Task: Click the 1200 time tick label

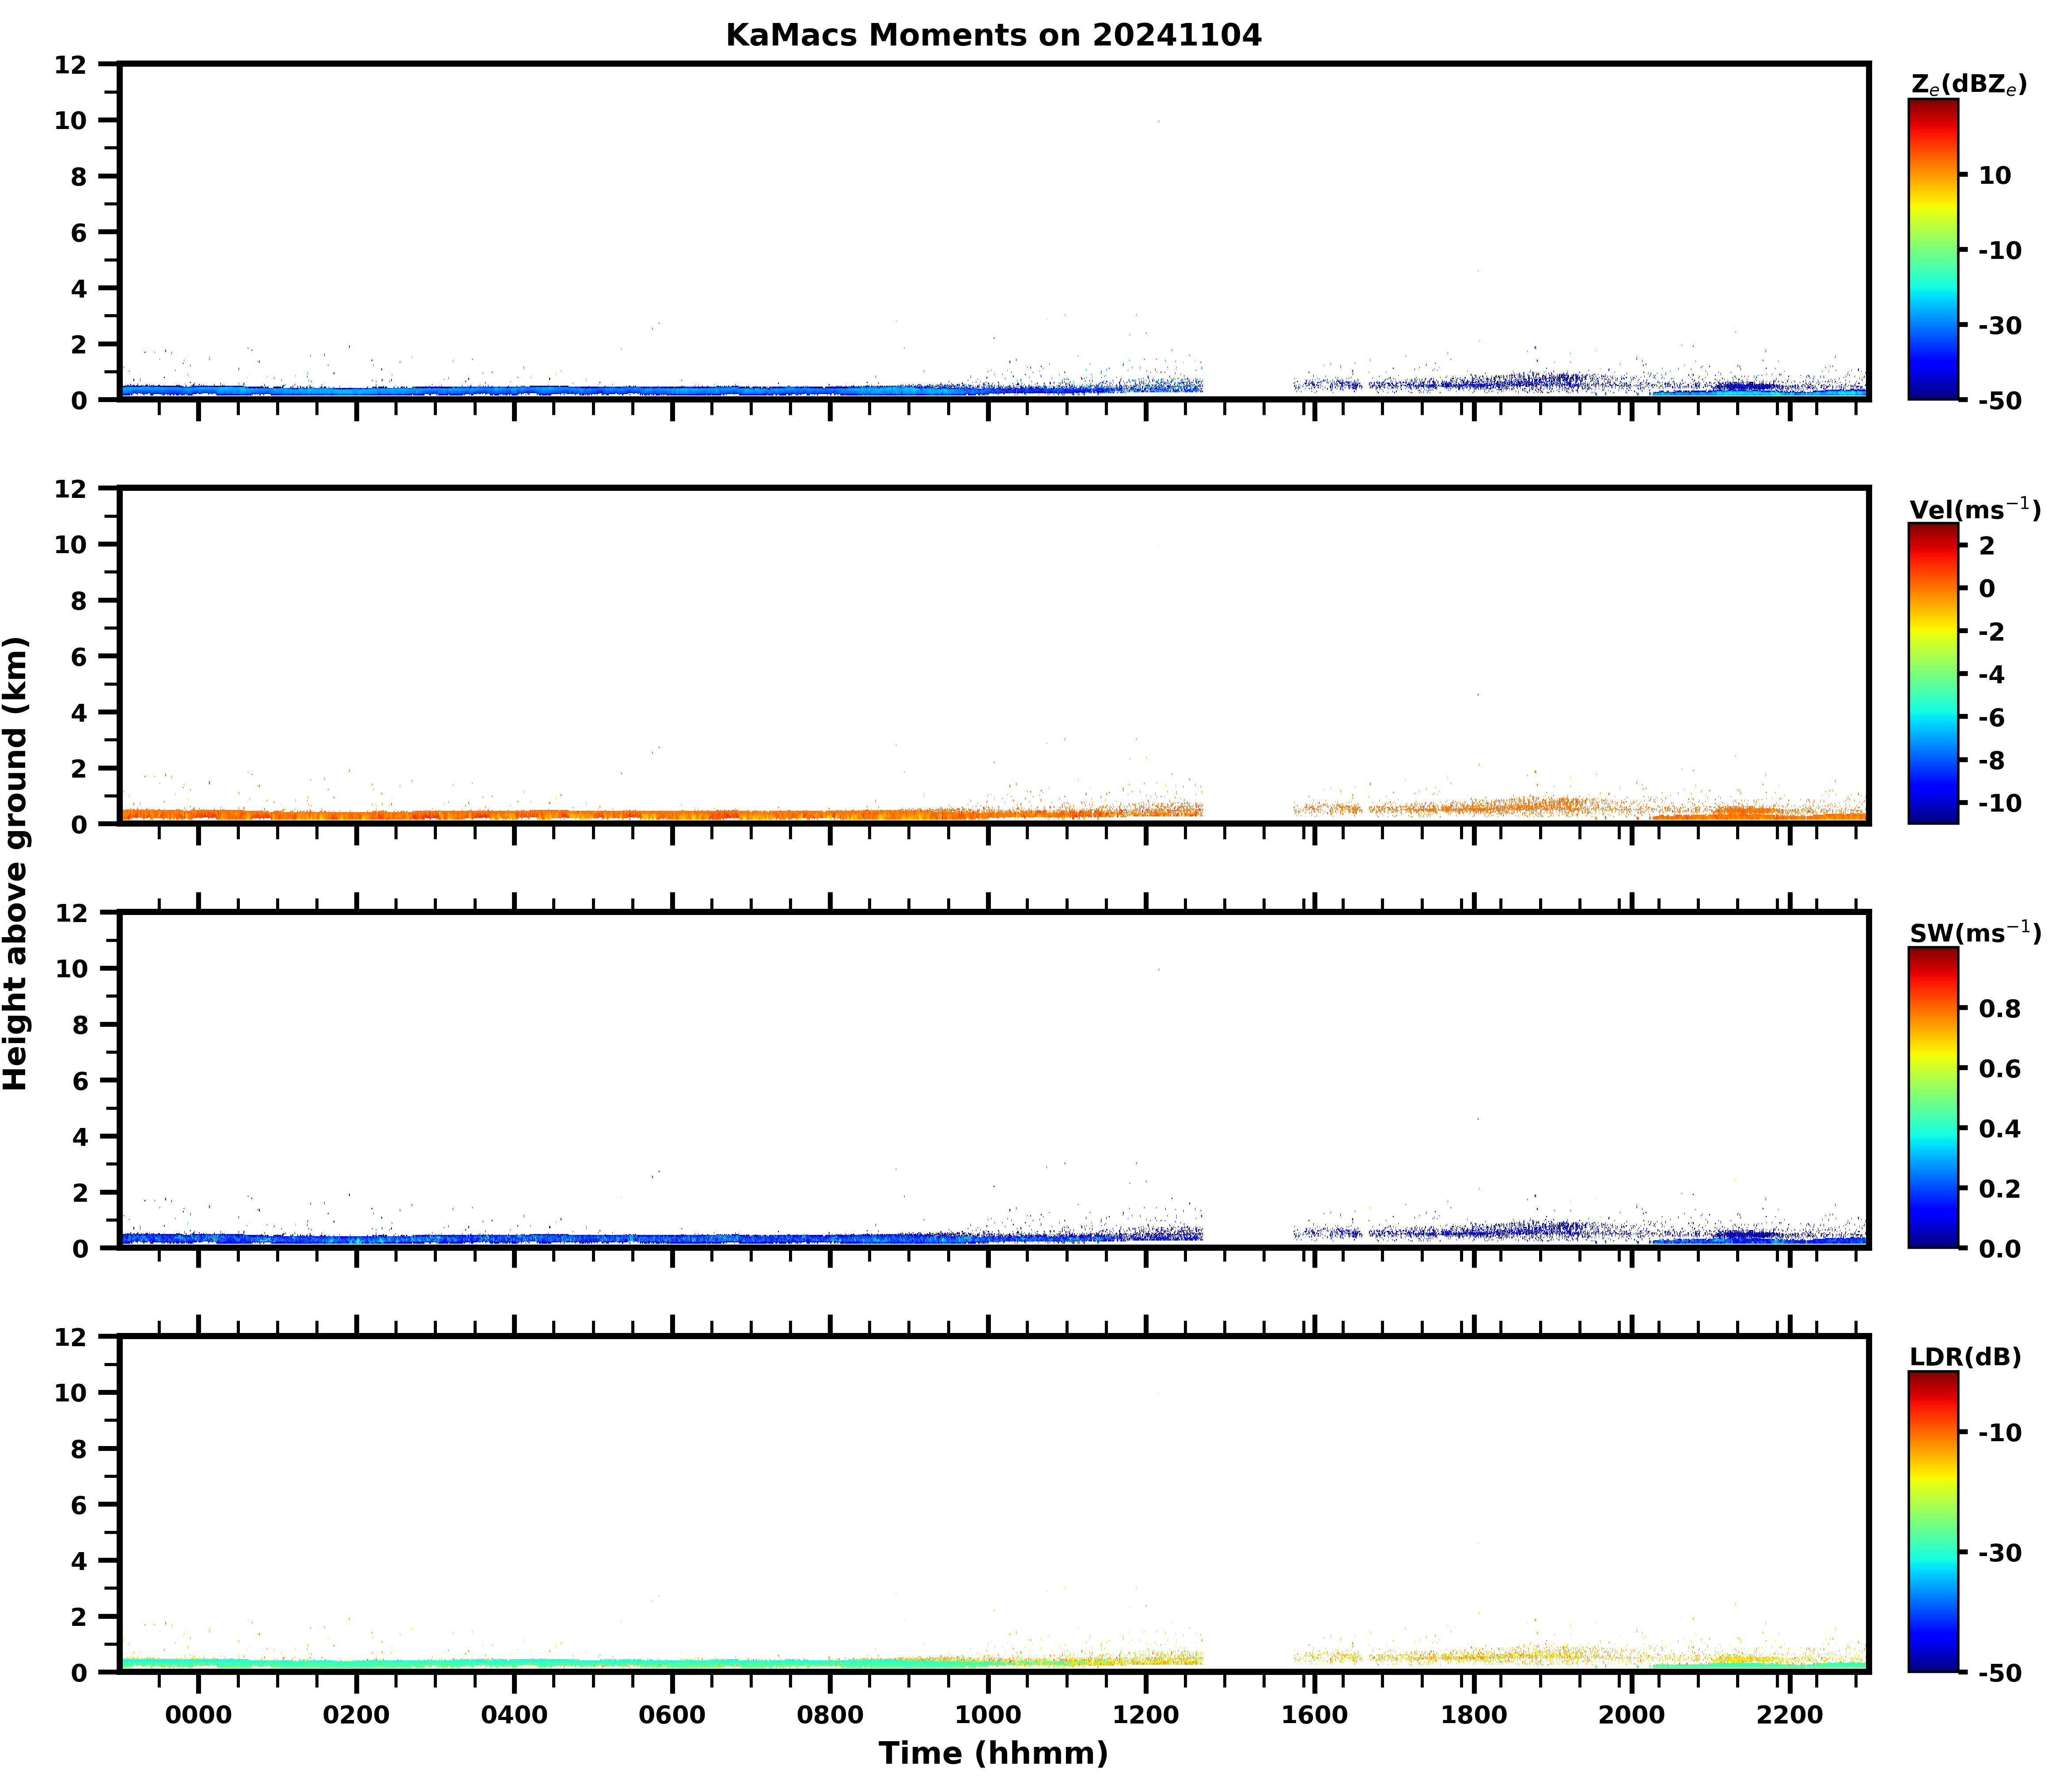Action: pos(1146,1716)
